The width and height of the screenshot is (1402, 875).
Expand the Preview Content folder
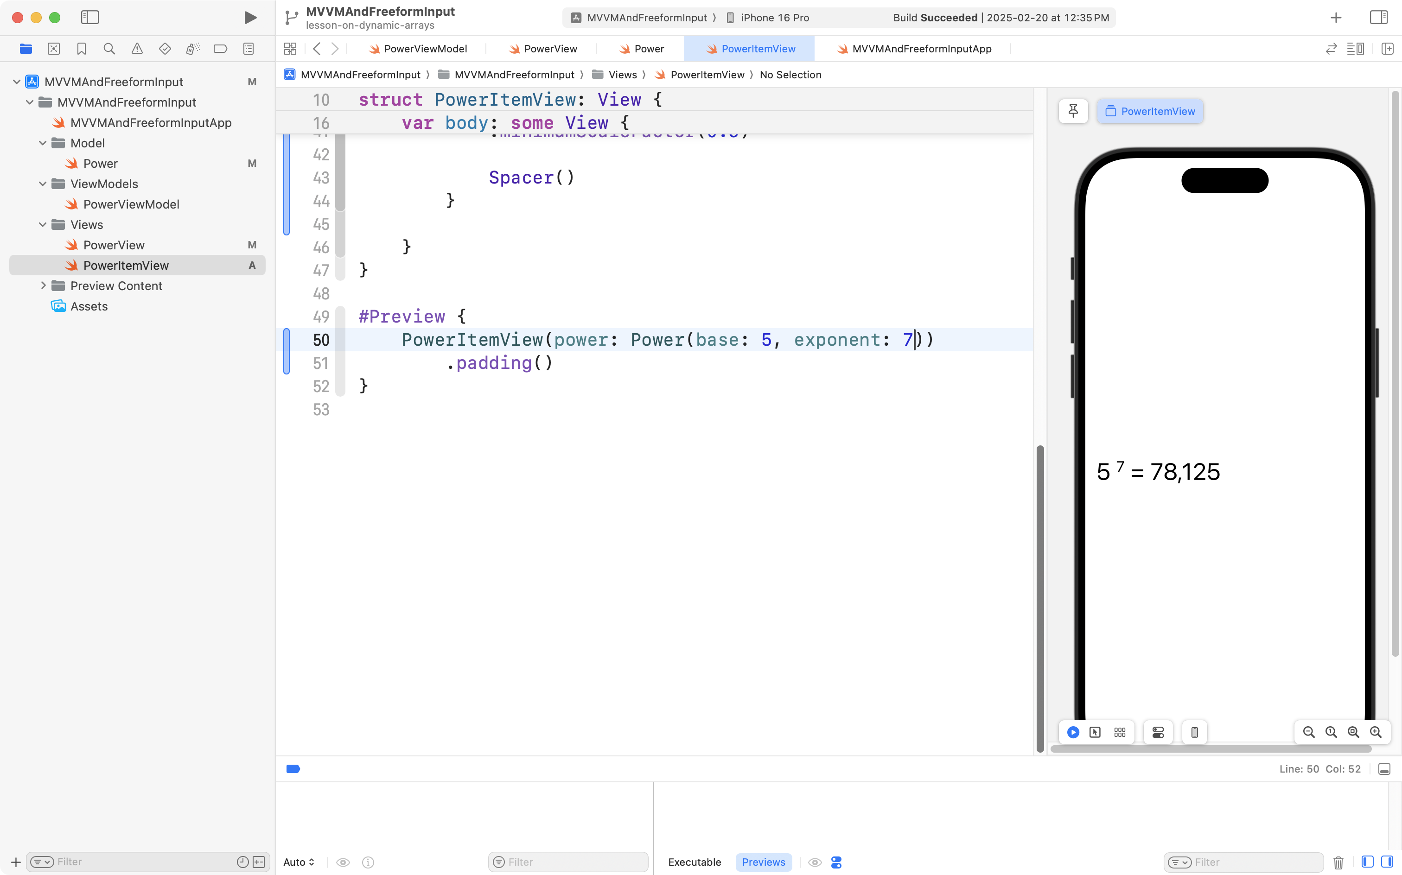click(x=43, y=286)
